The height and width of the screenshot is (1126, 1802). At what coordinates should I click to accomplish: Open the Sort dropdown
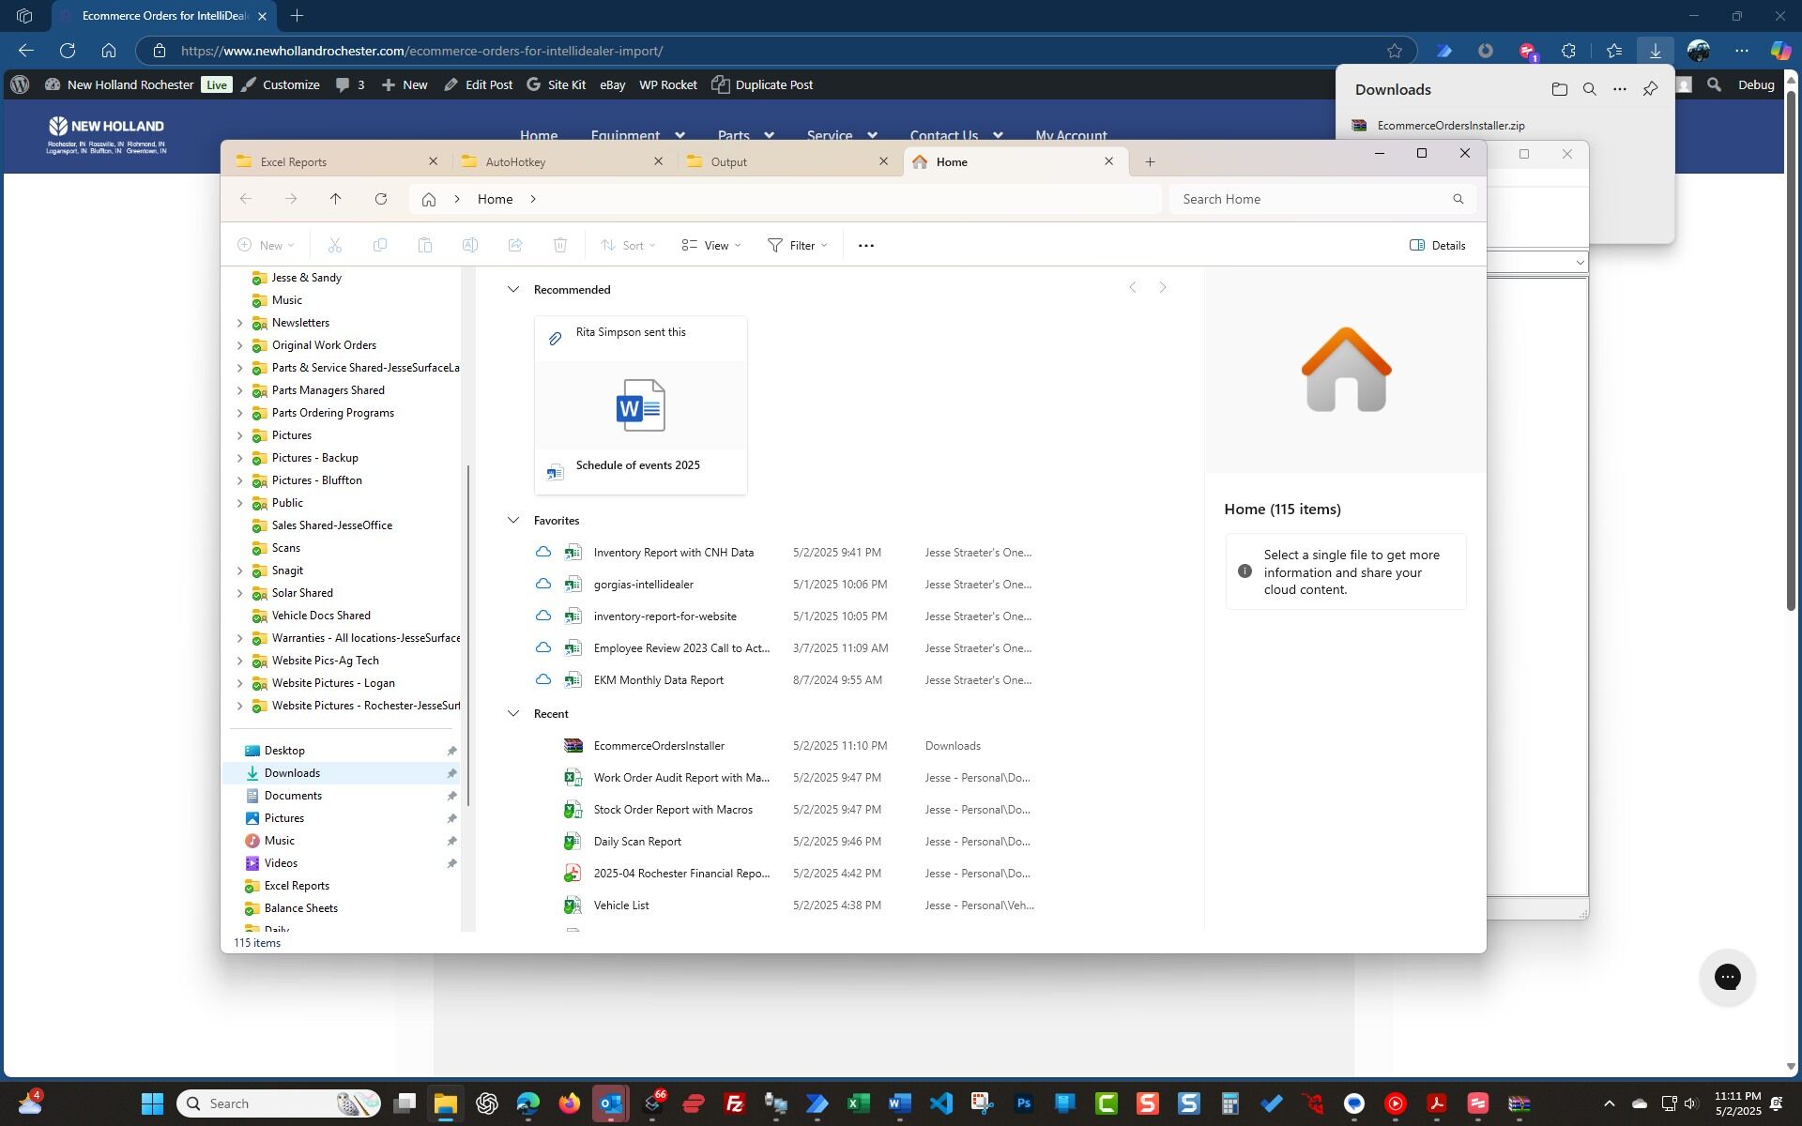[x=629, y=246]
